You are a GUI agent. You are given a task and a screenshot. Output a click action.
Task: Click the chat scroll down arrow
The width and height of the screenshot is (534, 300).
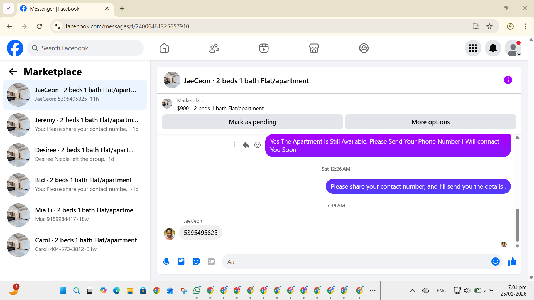pyautogui.click(x=517, y=246)
